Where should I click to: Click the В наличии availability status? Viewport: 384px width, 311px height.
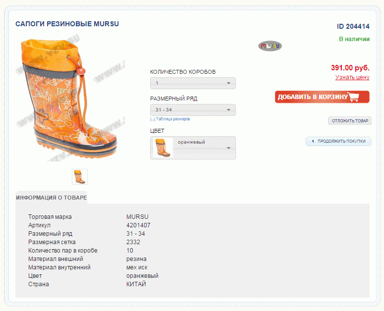coord(354,39)
